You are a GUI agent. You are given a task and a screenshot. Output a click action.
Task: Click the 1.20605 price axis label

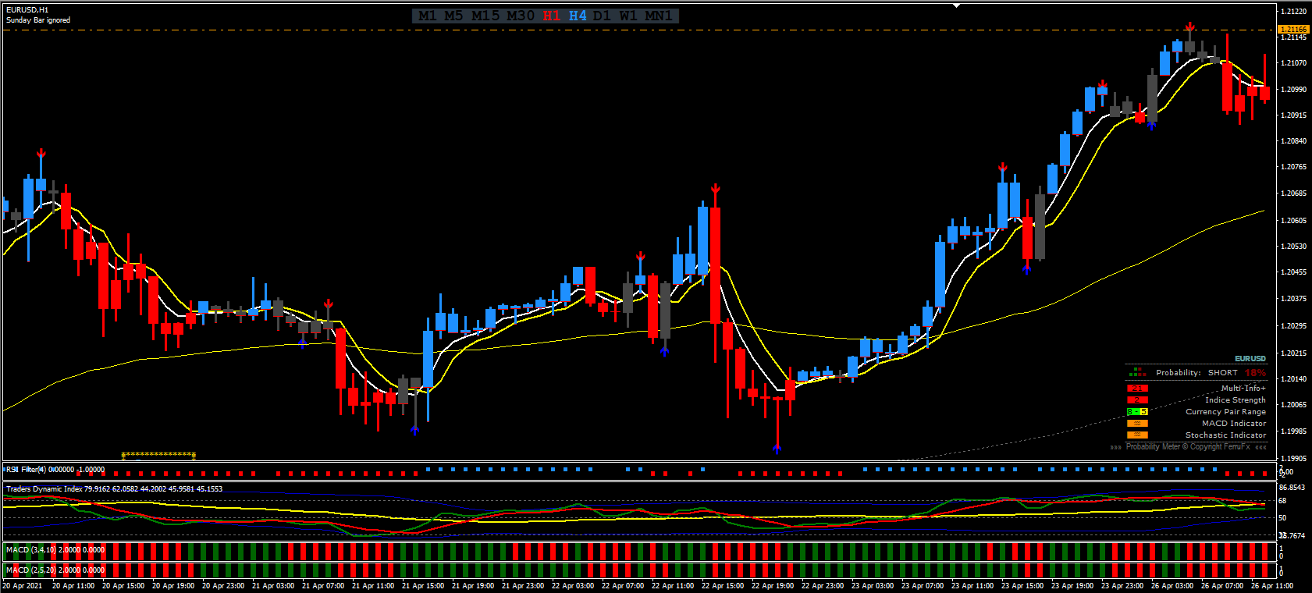[1293, 221]
